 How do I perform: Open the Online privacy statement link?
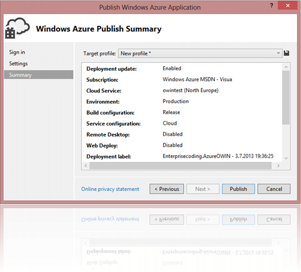[x=110, y=189]
